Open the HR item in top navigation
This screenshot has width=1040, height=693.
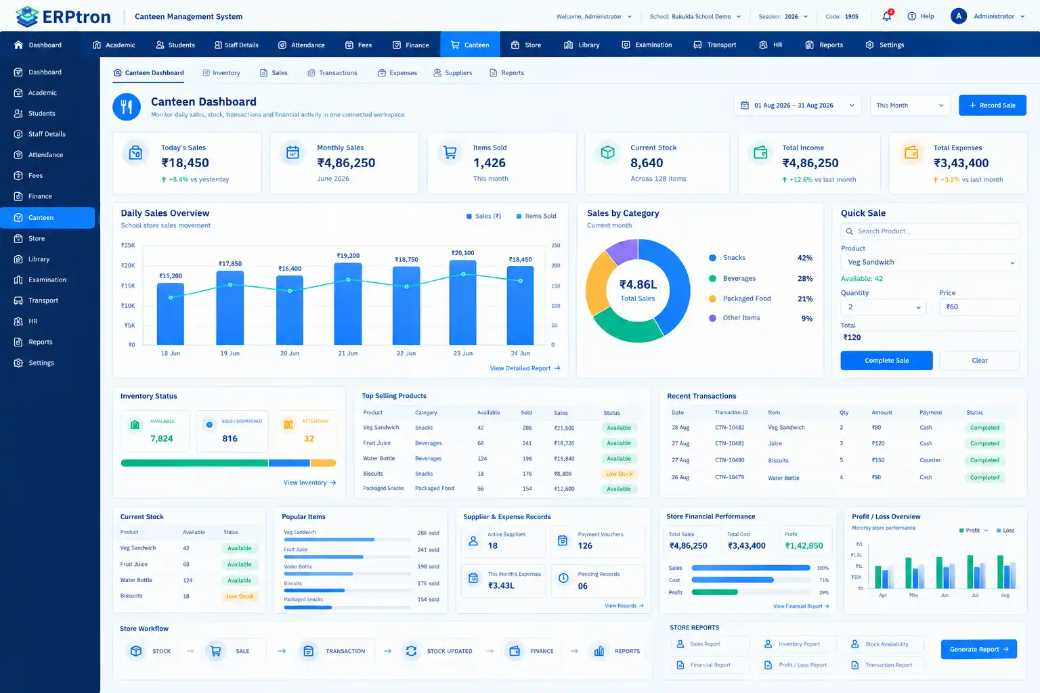[771, 45]
